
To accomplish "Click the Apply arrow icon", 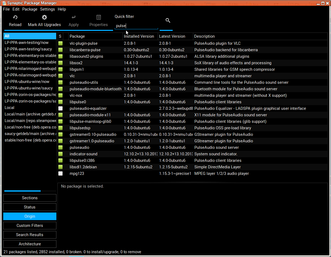I will coord(73,18).
